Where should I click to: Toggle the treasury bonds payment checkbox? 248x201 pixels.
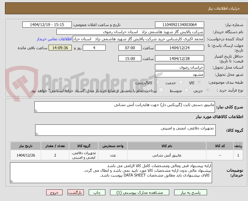tap(161, 90)
